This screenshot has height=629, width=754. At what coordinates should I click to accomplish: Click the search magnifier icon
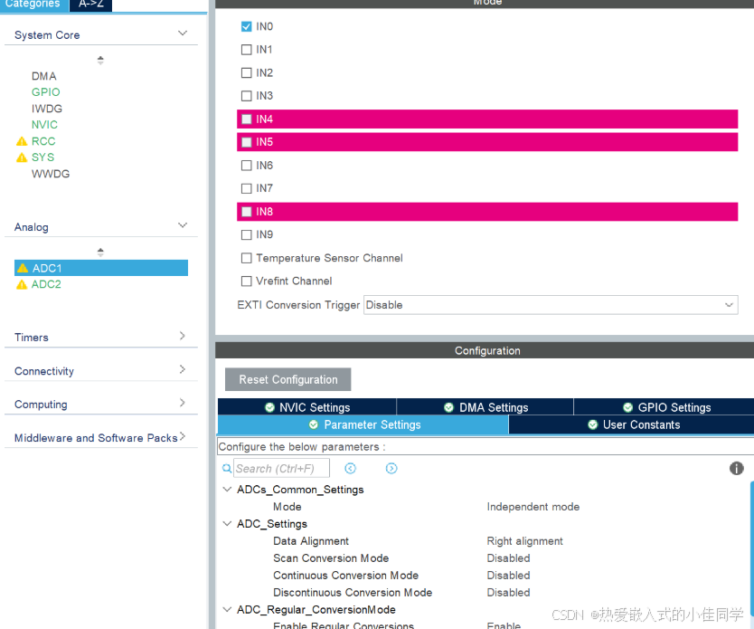click(227, 468)
